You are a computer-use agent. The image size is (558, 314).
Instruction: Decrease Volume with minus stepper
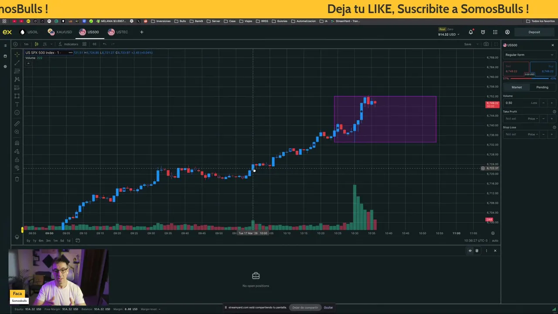point(543,103)
